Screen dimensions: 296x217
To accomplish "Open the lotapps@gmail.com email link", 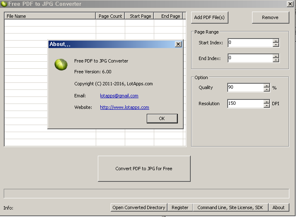I will [119, 96].
